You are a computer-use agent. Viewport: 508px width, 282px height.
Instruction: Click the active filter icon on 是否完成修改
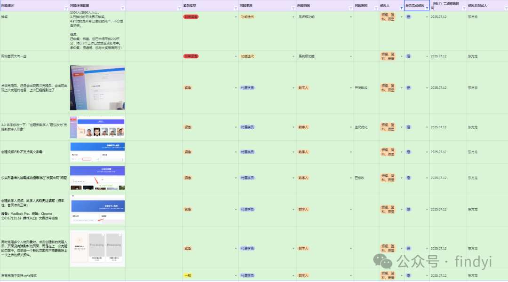(x=427, y=8)
